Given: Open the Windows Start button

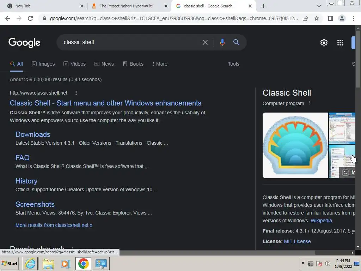Looking at the screenshot, I should 10,264.
